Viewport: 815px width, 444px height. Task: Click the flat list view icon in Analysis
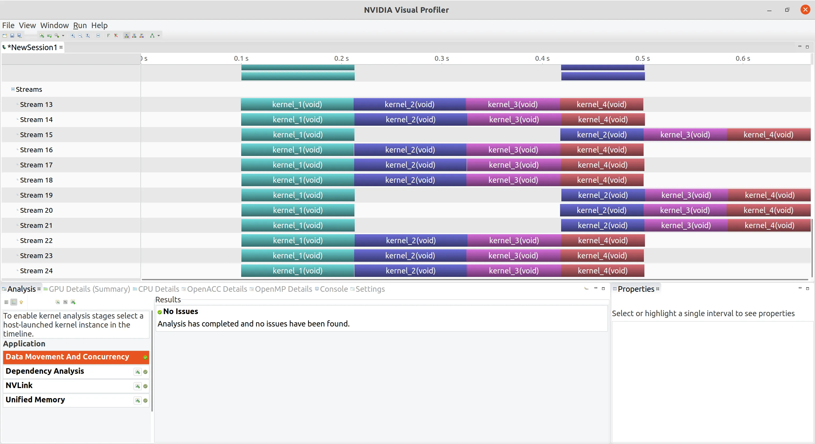click(x=6, y=302)
